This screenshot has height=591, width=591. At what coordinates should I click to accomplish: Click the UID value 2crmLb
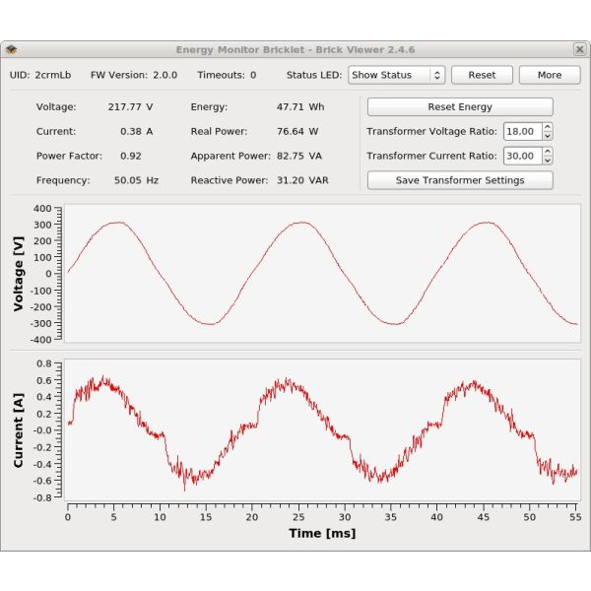[53, 75]
